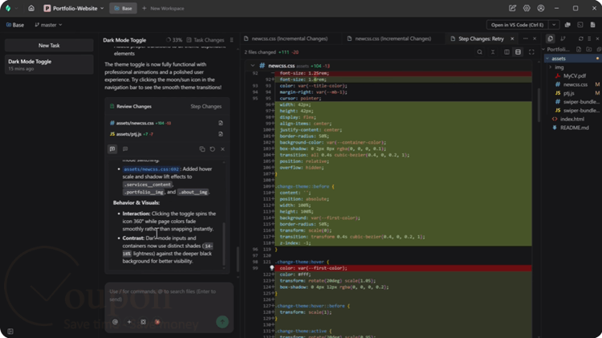The image size is (602, 338).
Task: Open more options ellipsis in editor tabs
Action: [x=525, y=39]
